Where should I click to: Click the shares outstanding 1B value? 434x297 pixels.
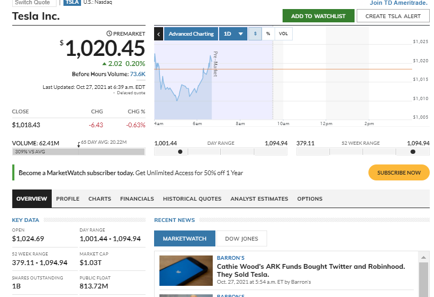pos(17,286)
